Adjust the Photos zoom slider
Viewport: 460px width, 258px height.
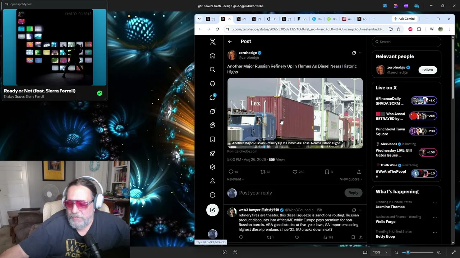pos(418,252)
